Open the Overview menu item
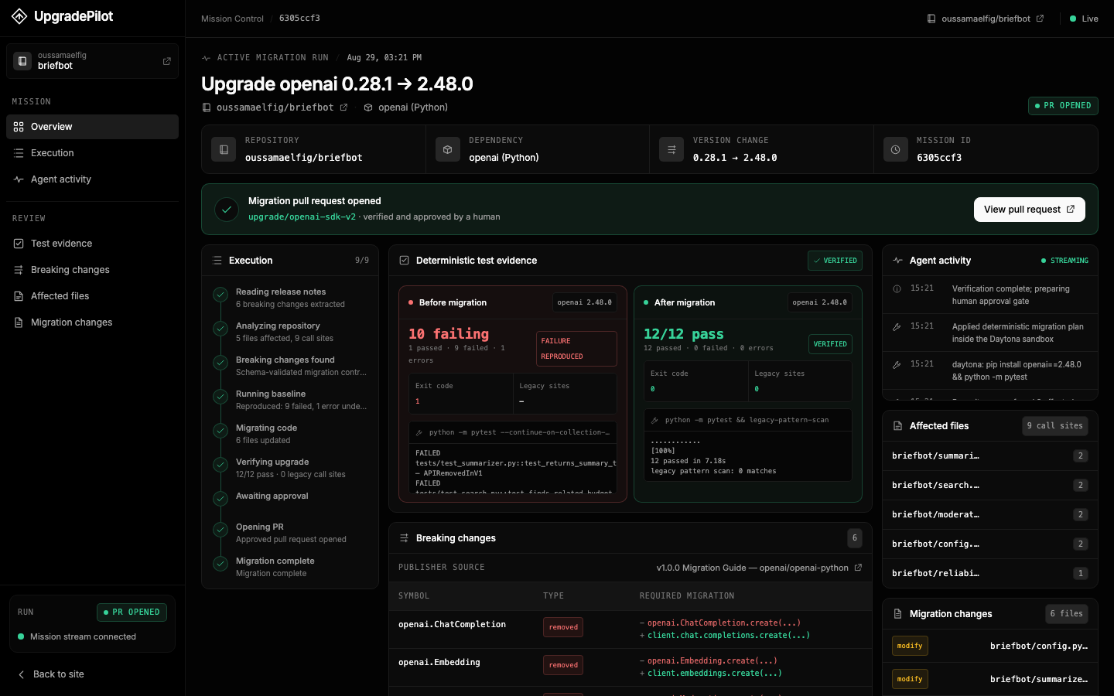The width and height of the screenshot is (1114, 696). pyautogui.click(x=92, y=127)
